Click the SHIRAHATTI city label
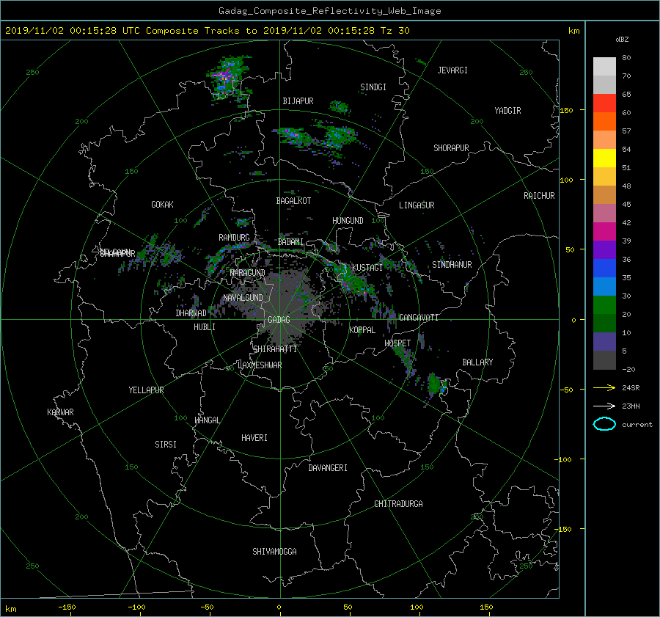Screen dimensions: 660x617 tap(275, 349)
